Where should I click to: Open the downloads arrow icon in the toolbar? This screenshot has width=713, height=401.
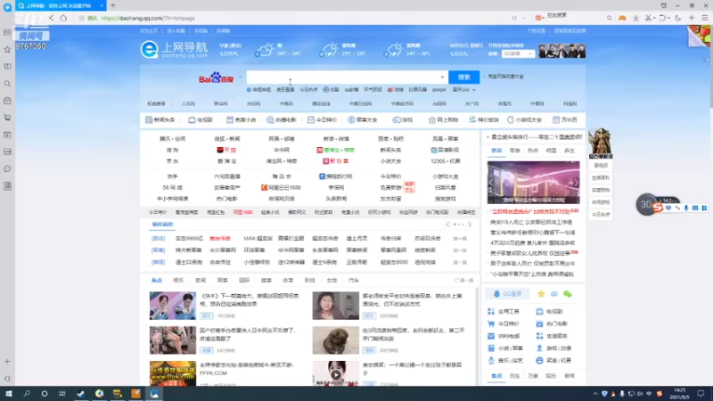click(x=635, y=18)
